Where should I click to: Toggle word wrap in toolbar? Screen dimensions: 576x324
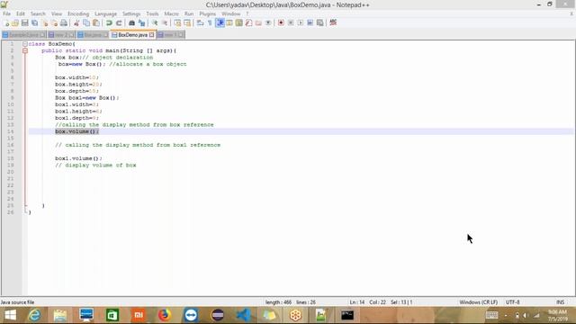click(x=200, y=22)
